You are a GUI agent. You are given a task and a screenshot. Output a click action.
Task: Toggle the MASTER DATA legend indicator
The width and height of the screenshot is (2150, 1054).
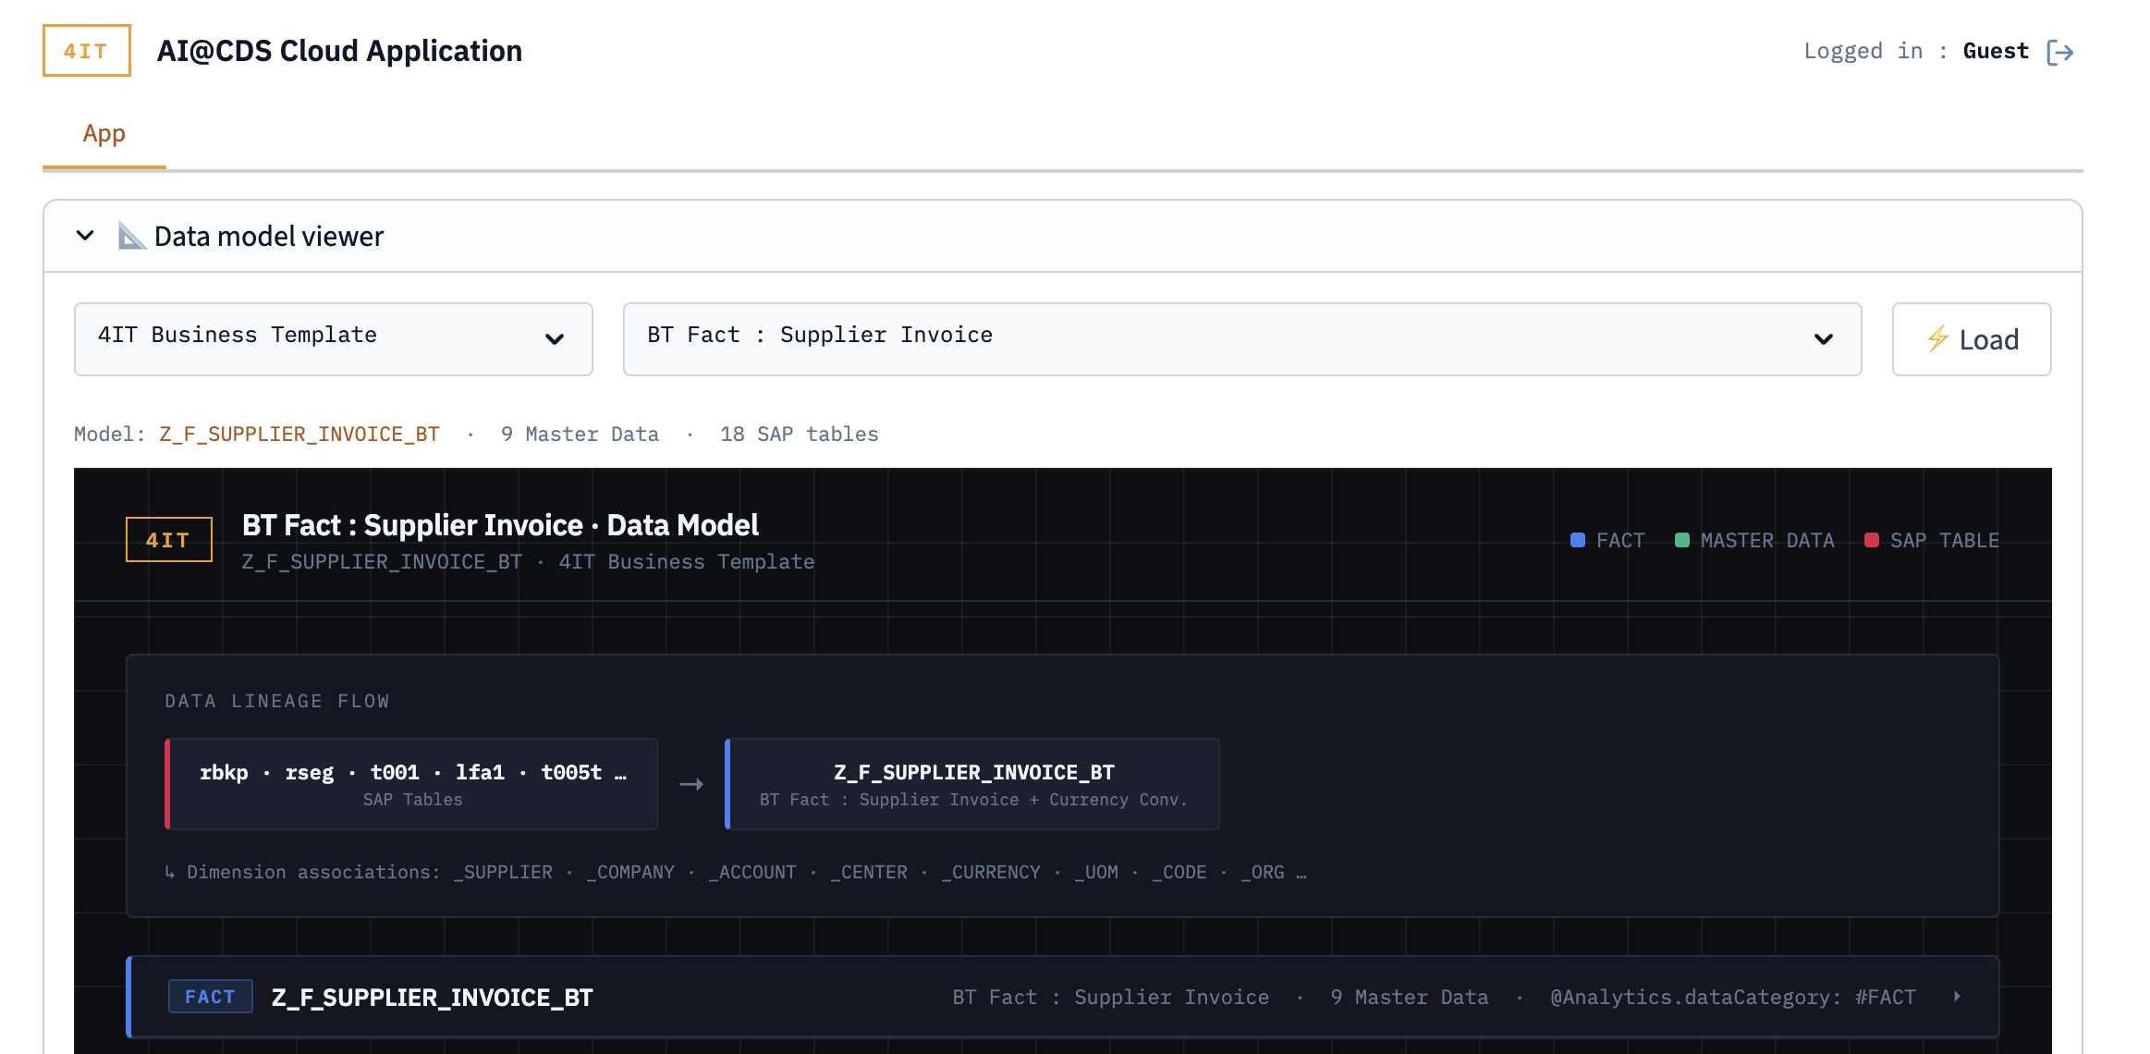1684,539
